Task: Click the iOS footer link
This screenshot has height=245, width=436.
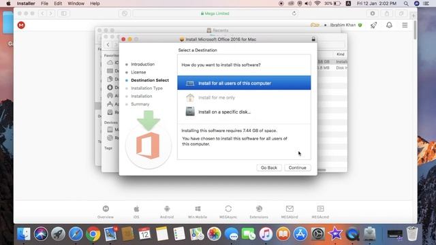Action: (136, 212)
